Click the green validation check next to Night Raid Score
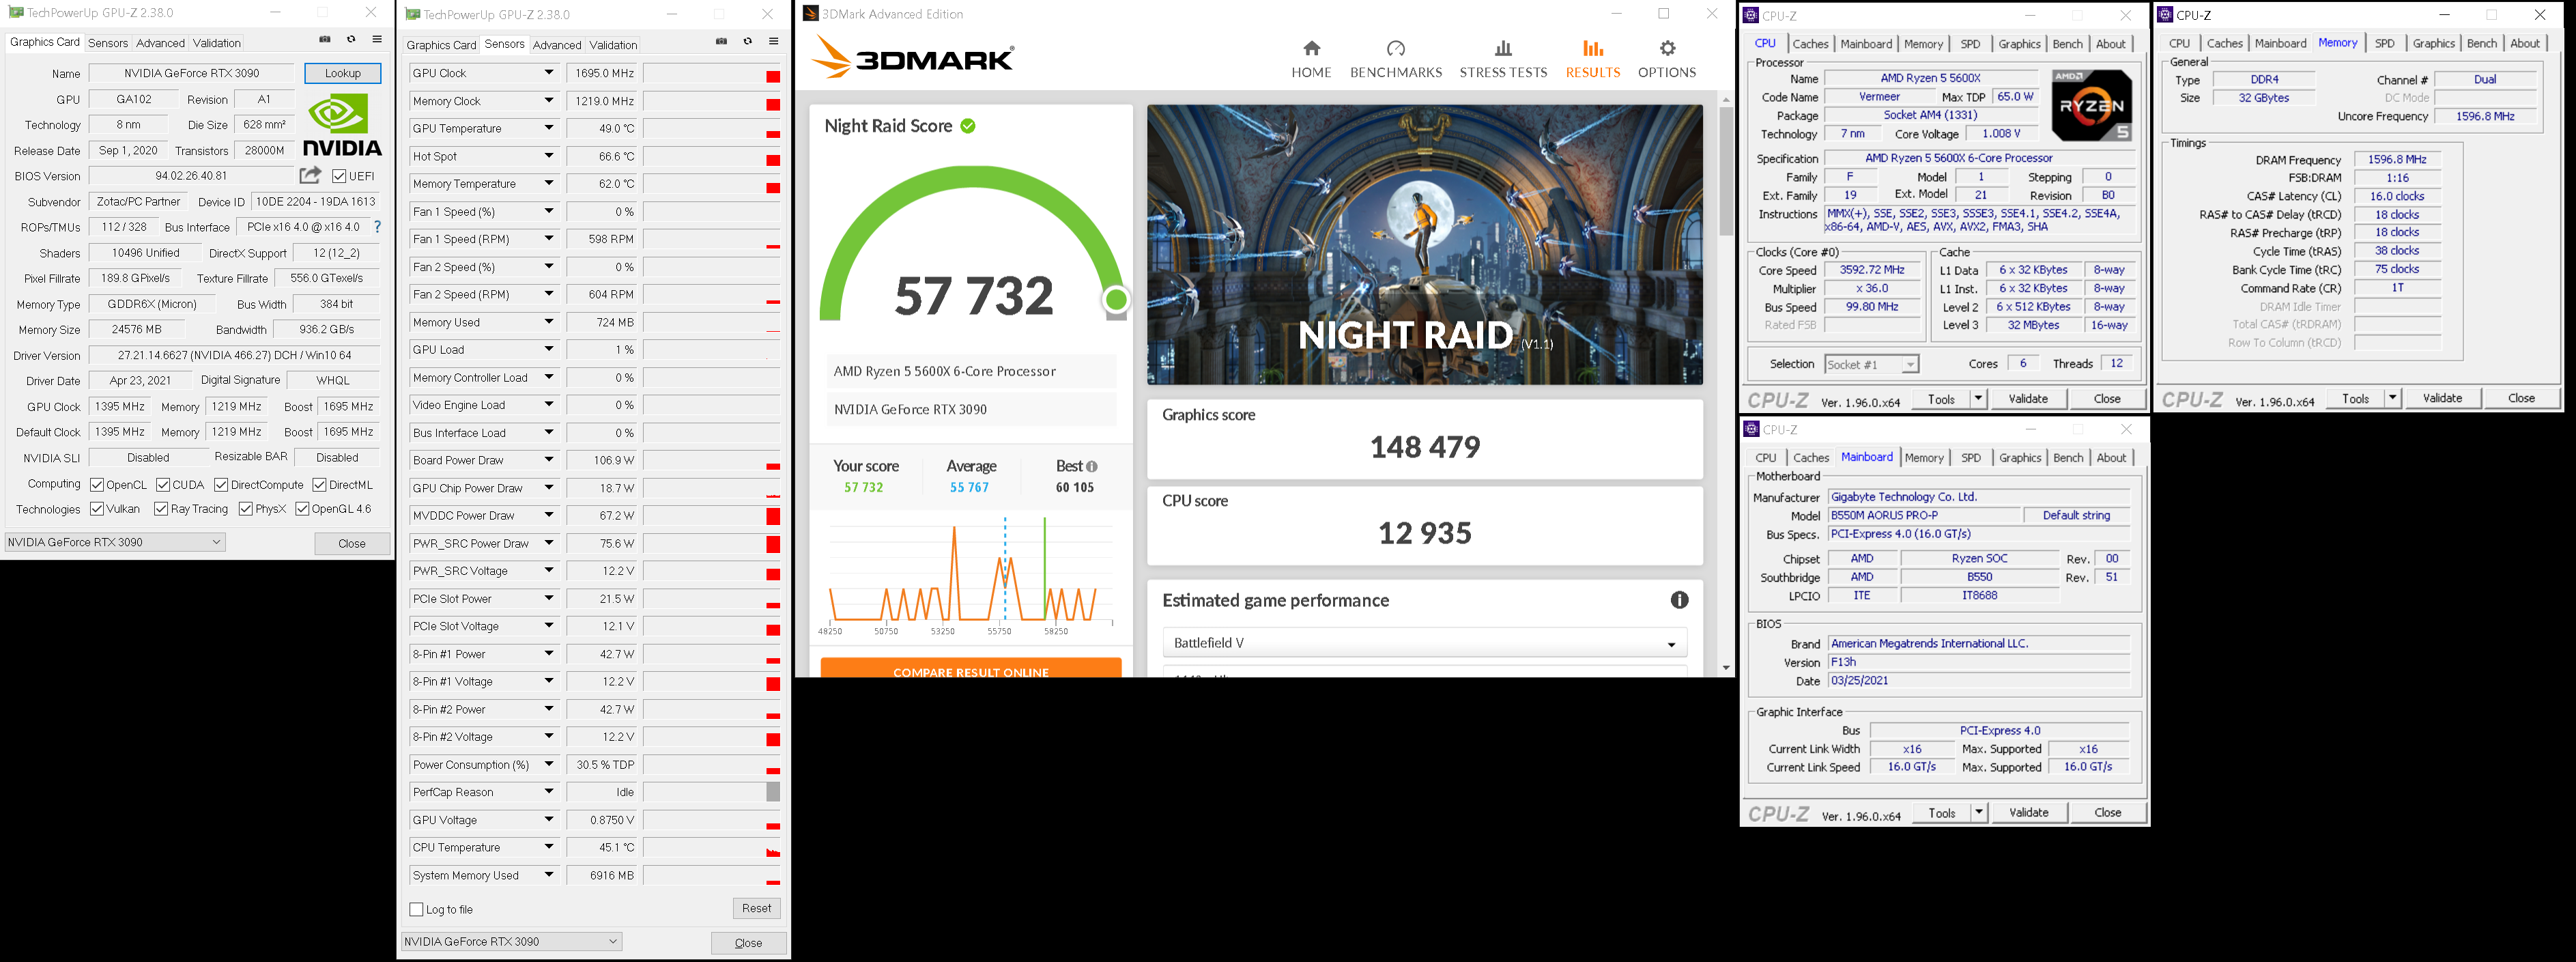The image size is (2576, 962). pos(968,126)
